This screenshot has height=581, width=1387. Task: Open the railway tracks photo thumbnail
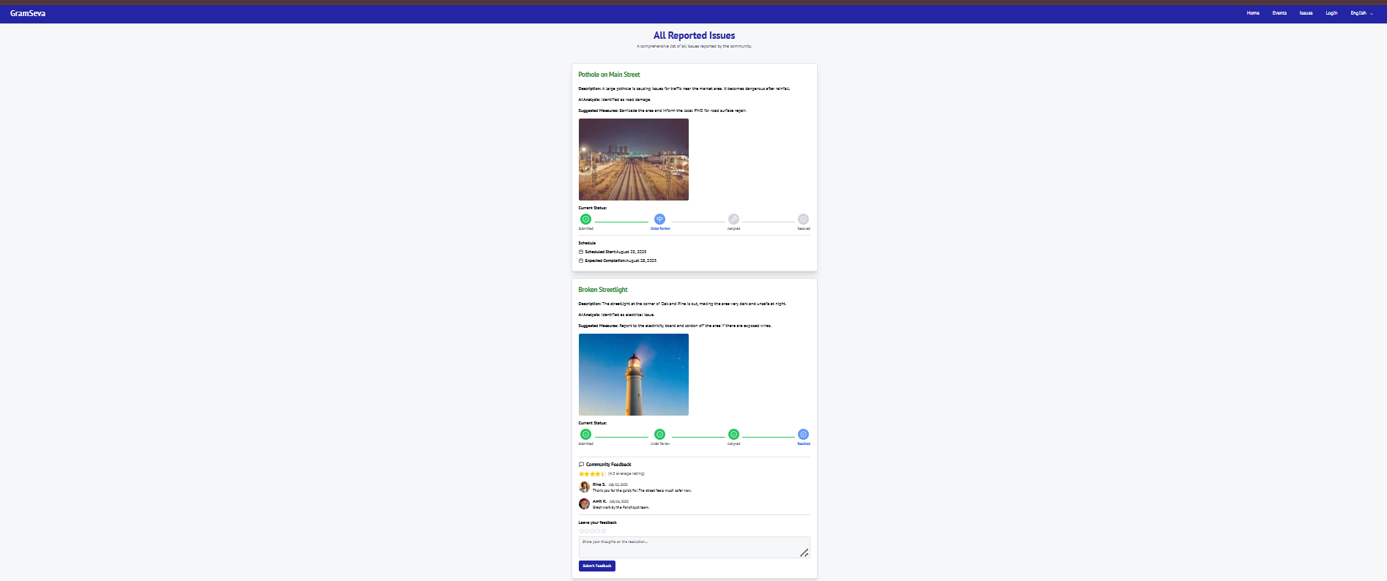click(634, 160)
